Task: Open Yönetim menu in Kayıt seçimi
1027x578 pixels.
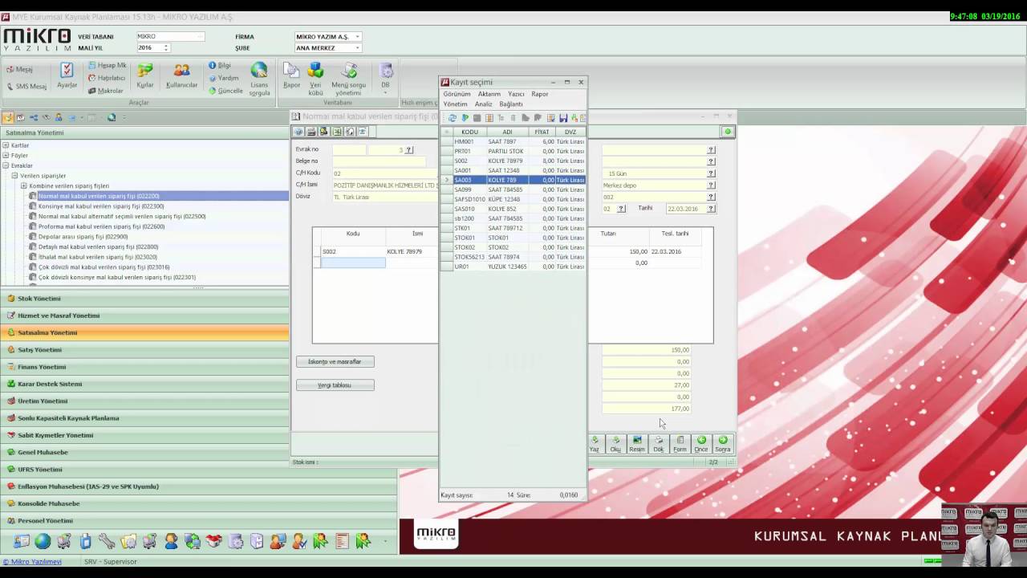Action: (x=455, y=104)
